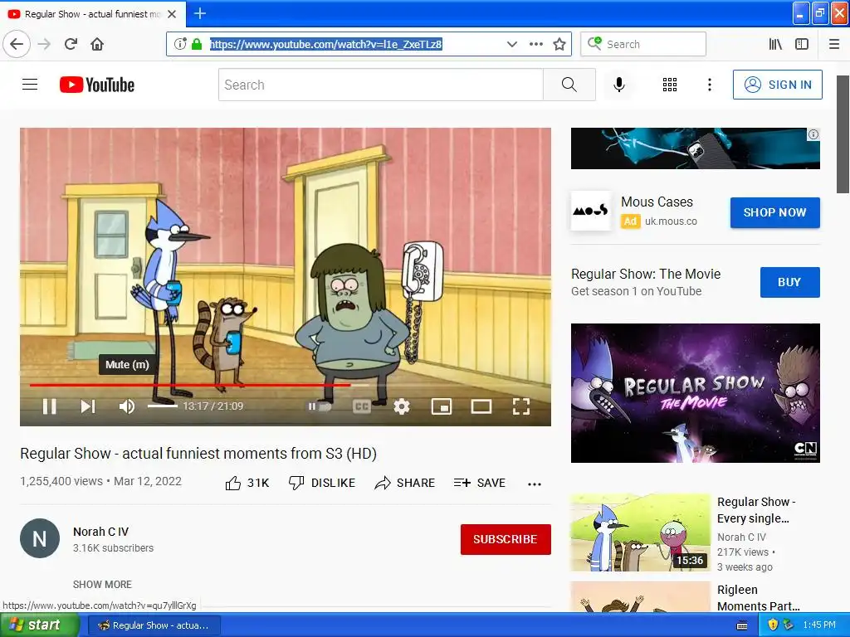Close the Regular Show tab
The width and height of the screenshot is (850, 637).
pos(172,14)
